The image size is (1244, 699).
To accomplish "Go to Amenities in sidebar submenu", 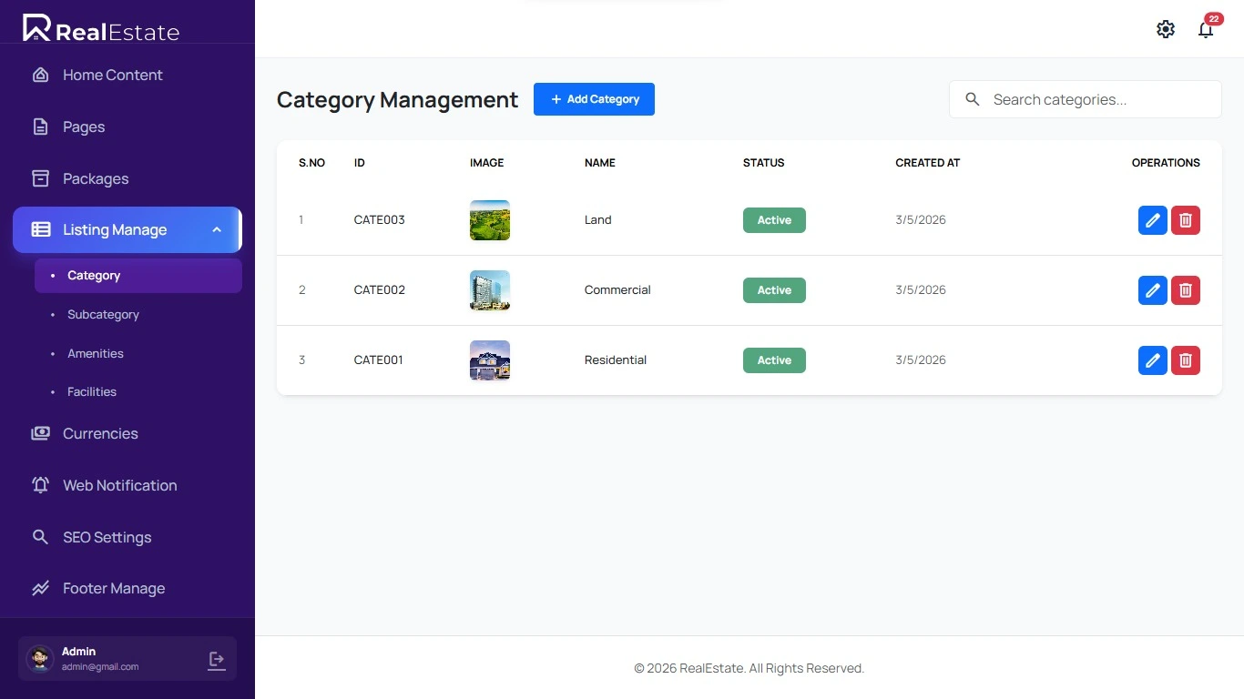I will pyautogui.click(x=96, y=354).
